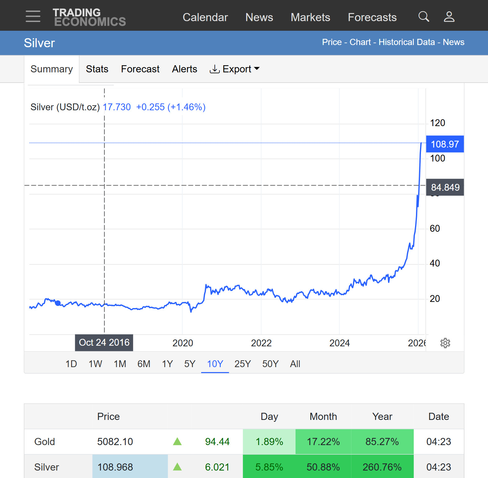Screen dimensions: 488x478
Task: Expand the Export dropdown caret
Action: (x=257, y=68)
